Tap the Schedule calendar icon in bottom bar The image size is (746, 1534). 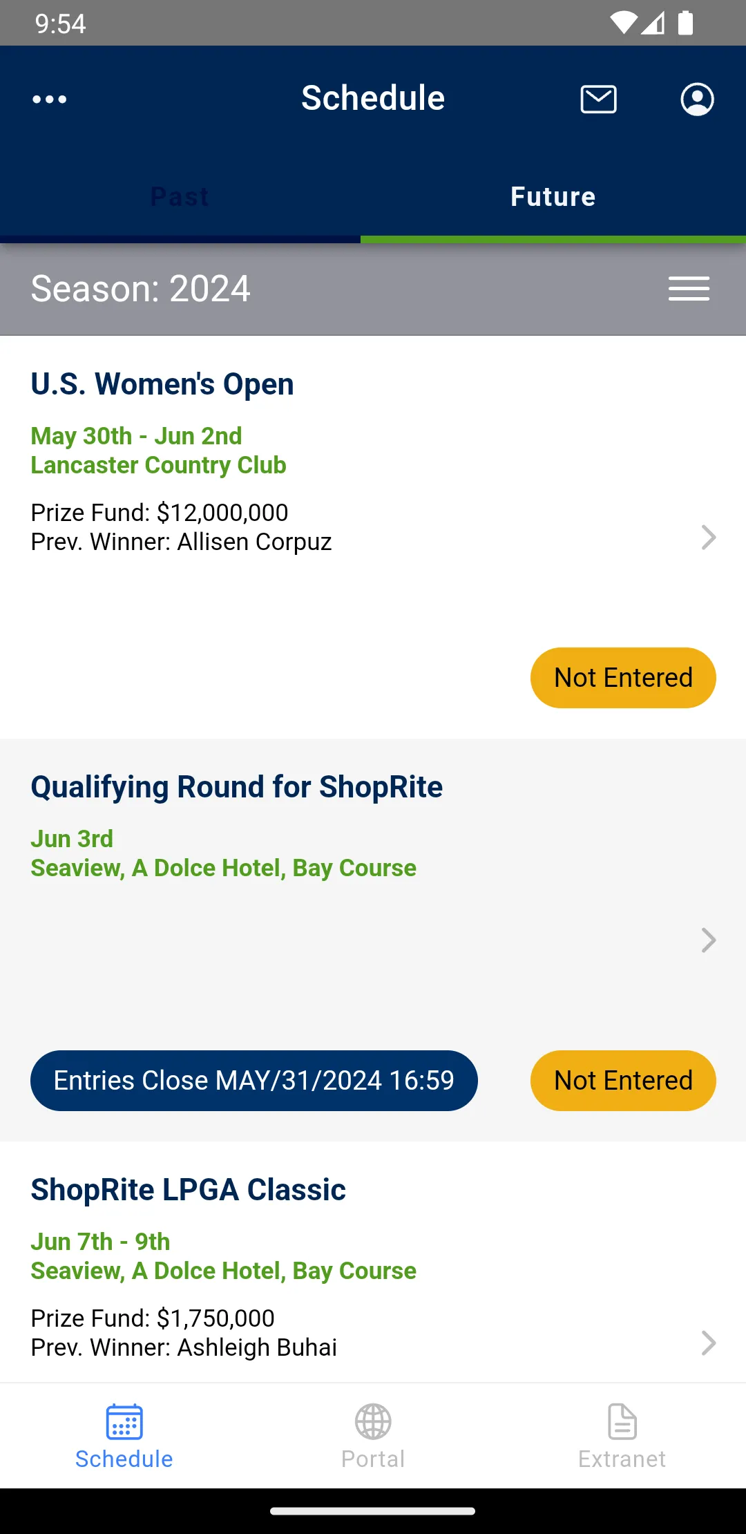click(x=124, y=1422)
